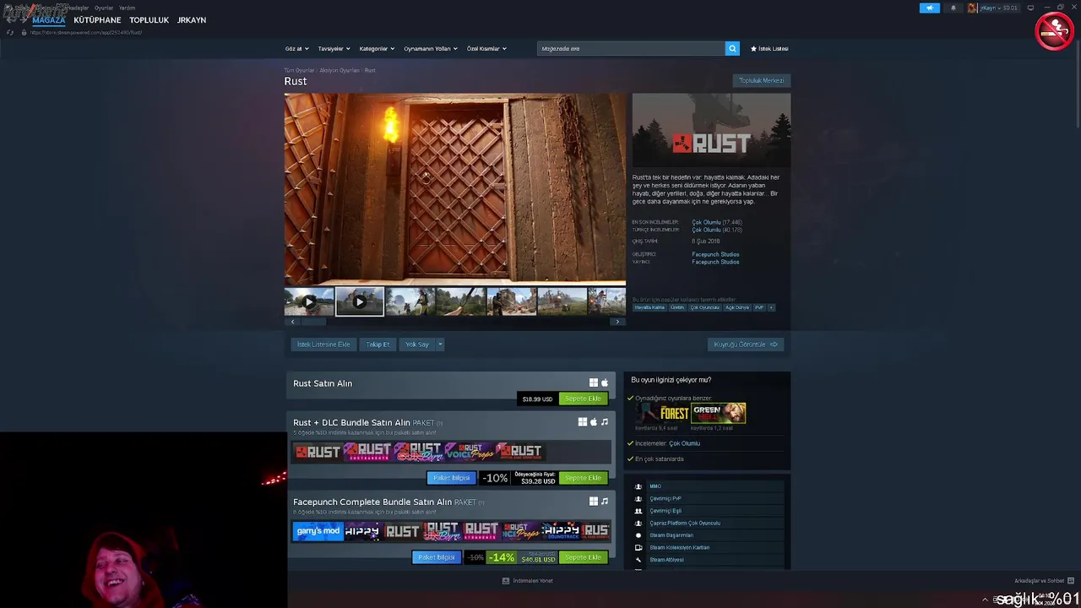Expand Oynamanın Yolları dropdown
Viewport: 1081px width, 608px height.
pos(430,49)
